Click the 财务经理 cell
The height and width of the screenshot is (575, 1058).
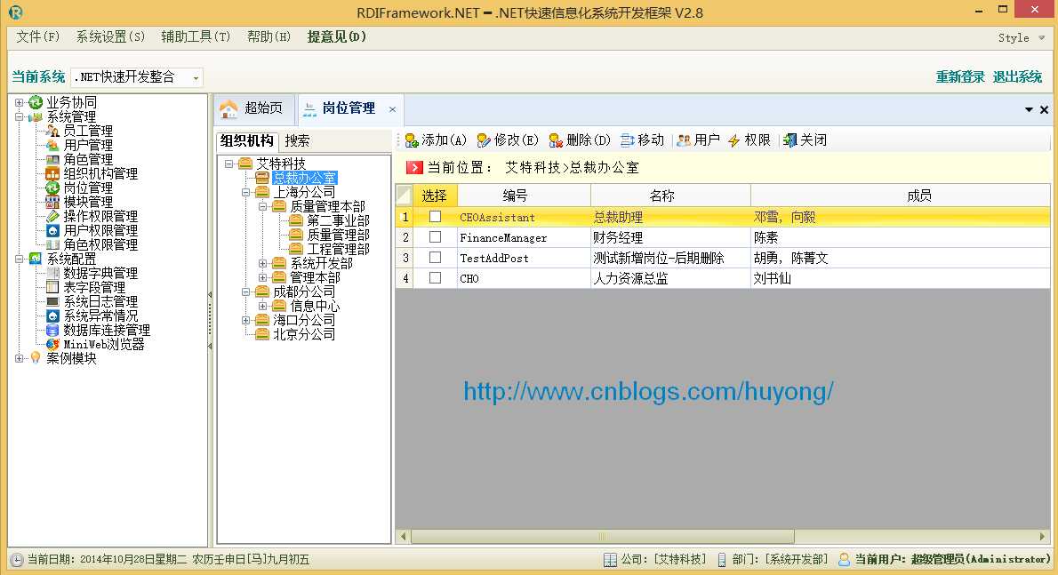[670, 237]
